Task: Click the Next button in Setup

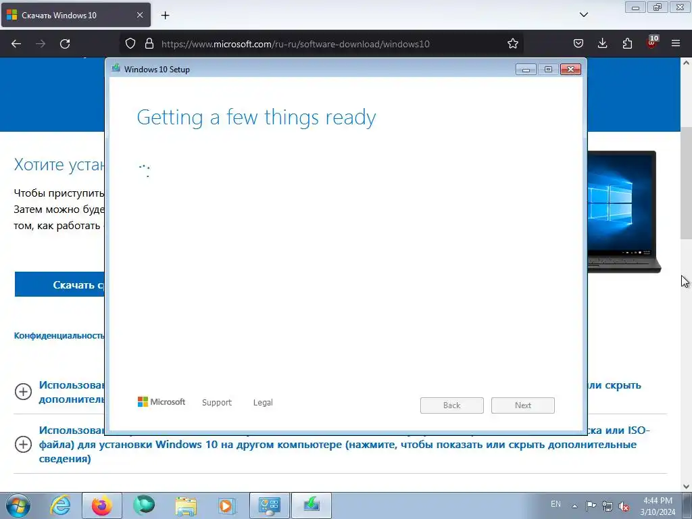Action: 523,405
